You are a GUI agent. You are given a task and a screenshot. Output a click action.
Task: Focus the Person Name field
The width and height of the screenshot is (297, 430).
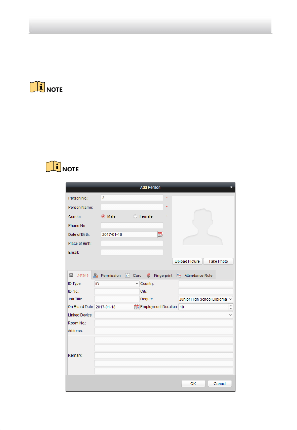pyautogui.click(x=132, y=207)
